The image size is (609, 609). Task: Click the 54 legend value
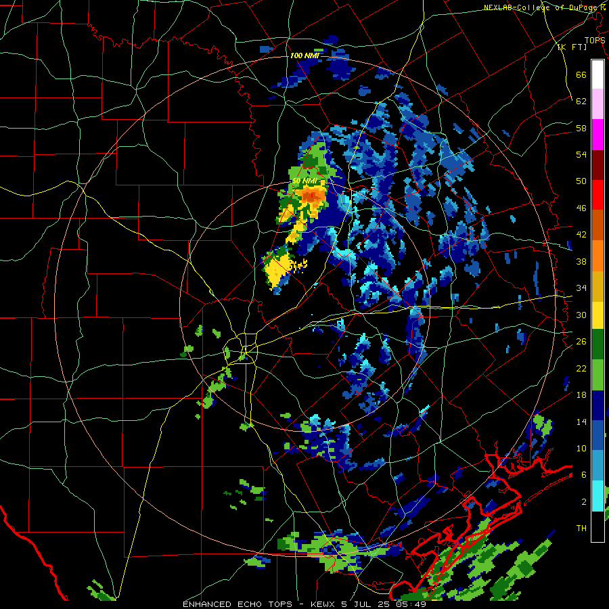pyautogui.click(x=581, y=154)
